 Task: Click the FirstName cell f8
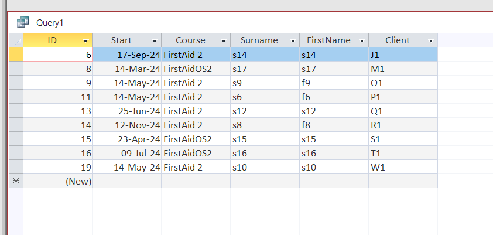(334, 125)
